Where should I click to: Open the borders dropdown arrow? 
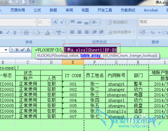click(x=31, y=33)
